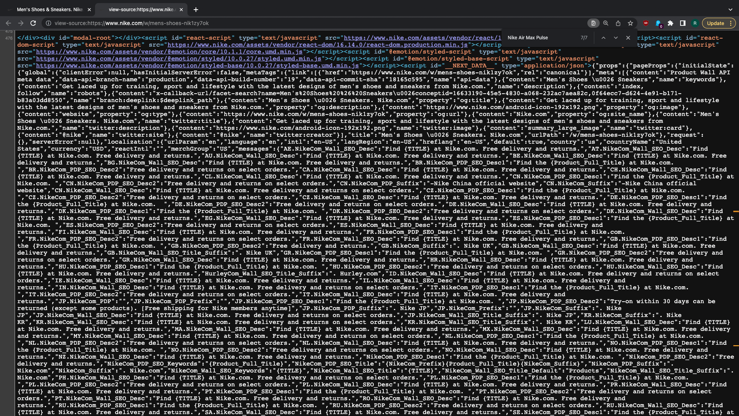Switch to Men's Shoes & Sneakers tab
The width and height of the screenshot is (739, 416).
[x=49, y=10]
